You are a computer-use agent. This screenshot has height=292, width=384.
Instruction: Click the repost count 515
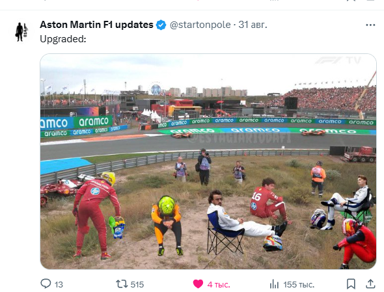coord(137,285)
